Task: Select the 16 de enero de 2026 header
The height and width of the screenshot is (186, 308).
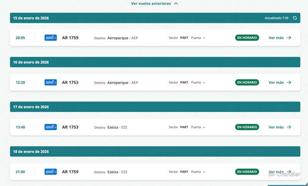Action: coord(31,62)
